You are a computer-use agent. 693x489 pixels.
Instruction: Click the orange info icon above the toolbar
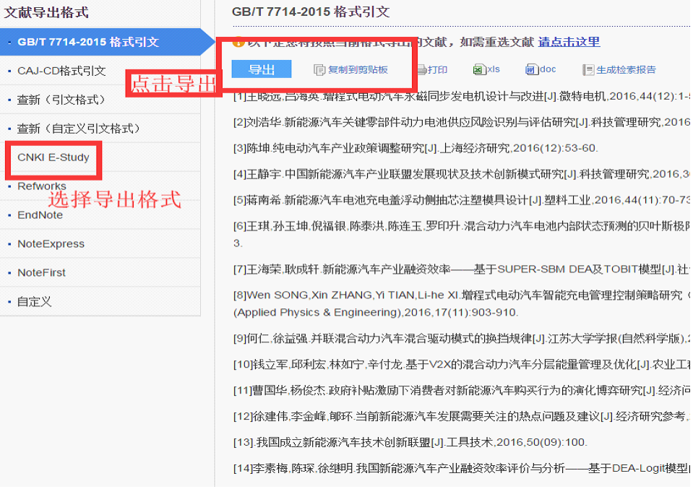click(237, 43)
